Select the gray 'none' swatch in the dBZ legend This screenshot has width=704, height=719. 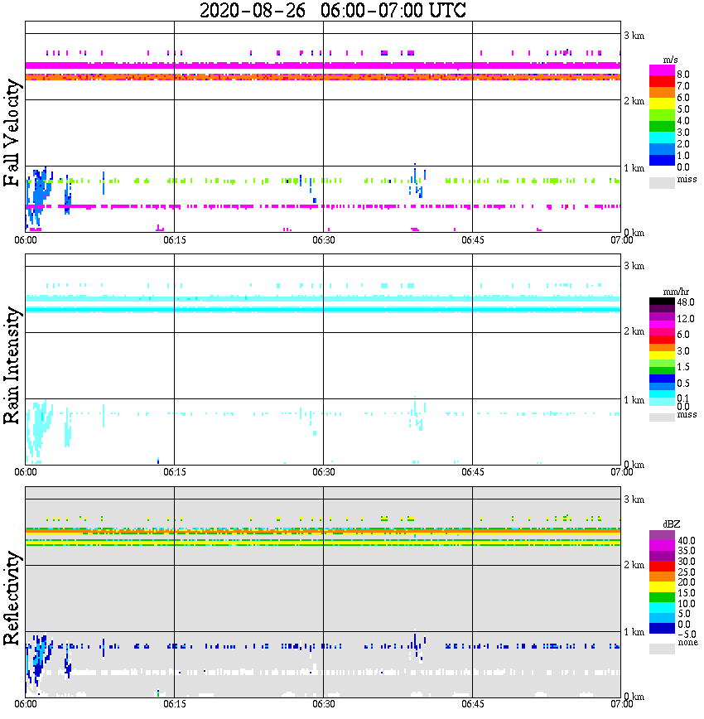coord(662,649)
